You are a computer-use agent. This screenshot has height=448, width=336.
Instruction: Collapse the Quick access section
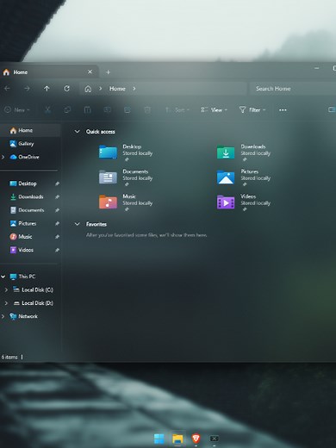(x=77, y=132)
